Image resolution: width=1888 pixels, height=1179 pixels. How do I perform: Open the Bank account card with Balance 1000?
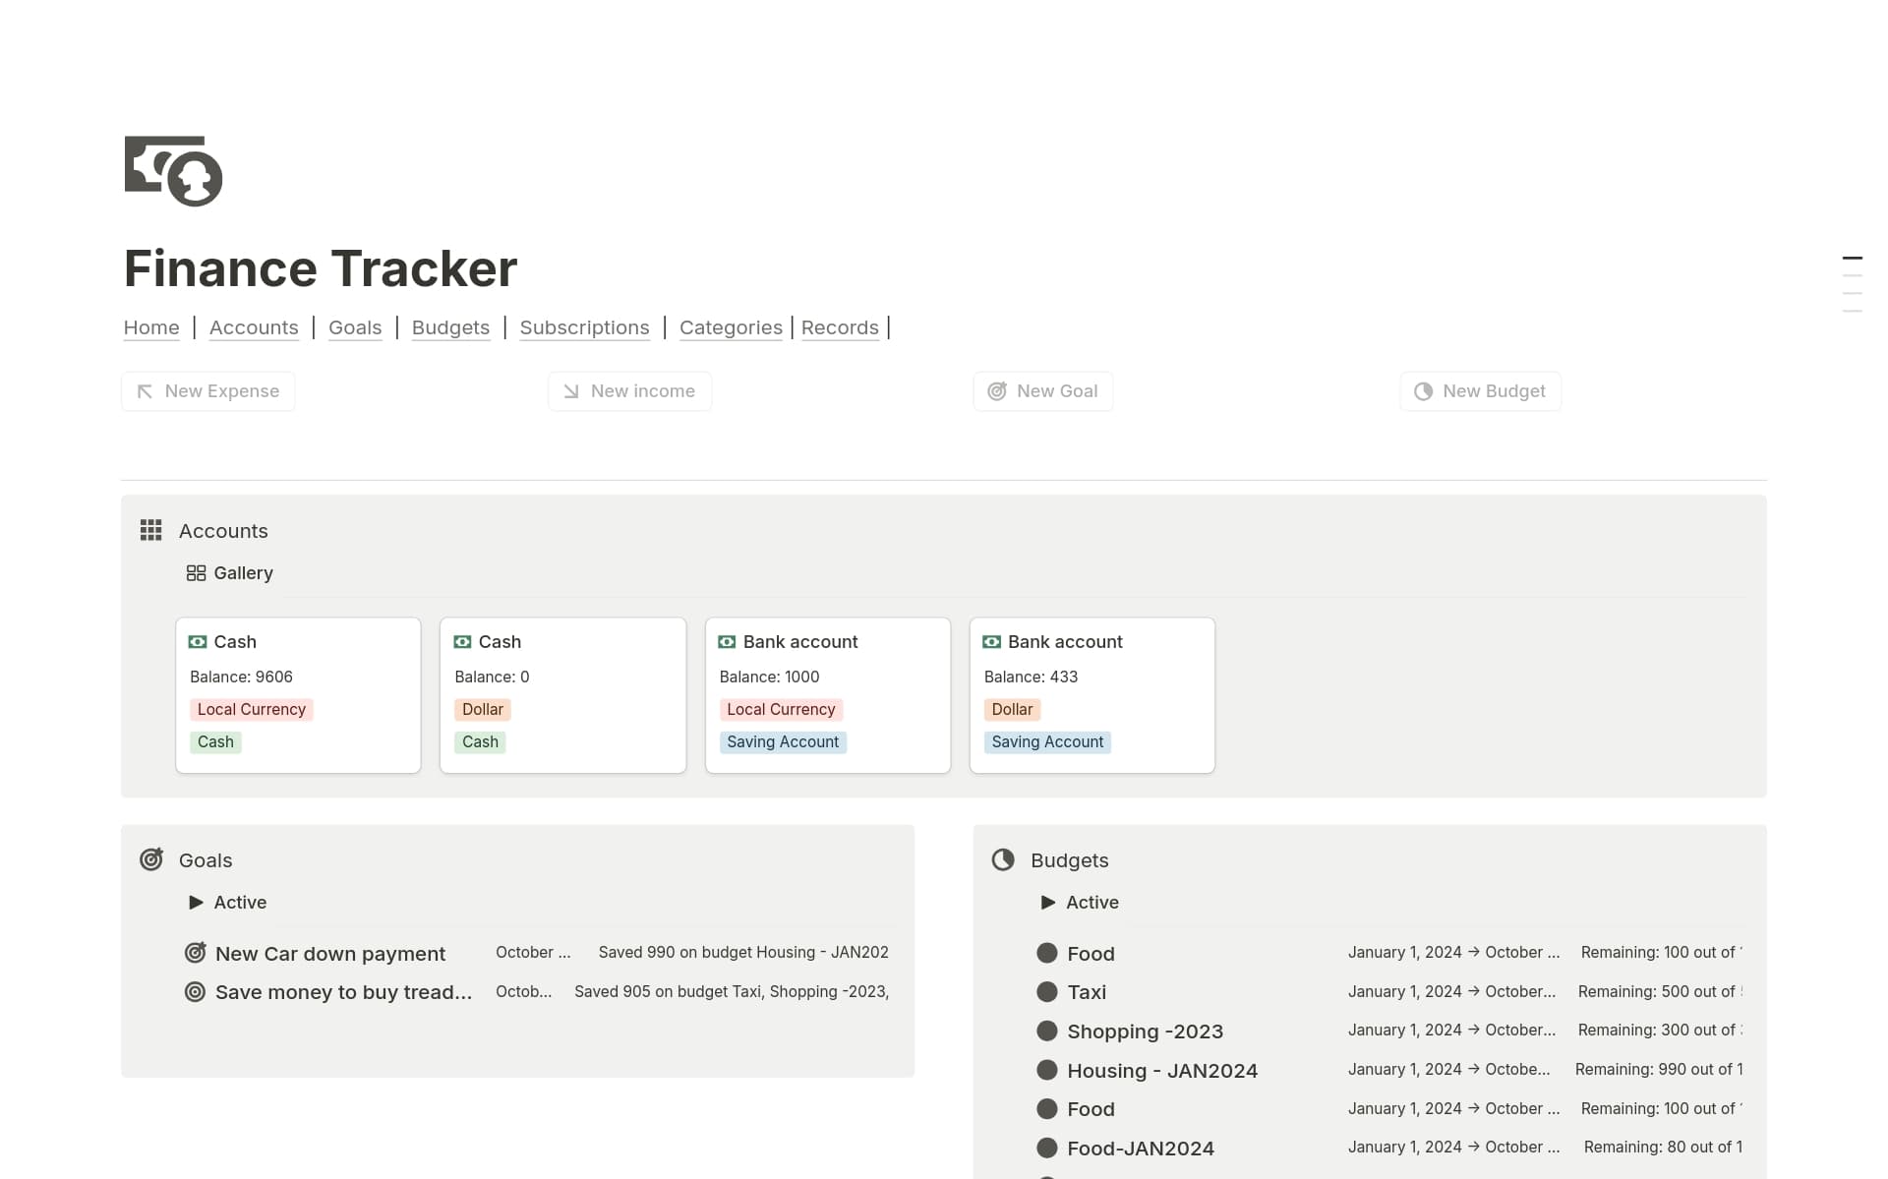[828, 695]
